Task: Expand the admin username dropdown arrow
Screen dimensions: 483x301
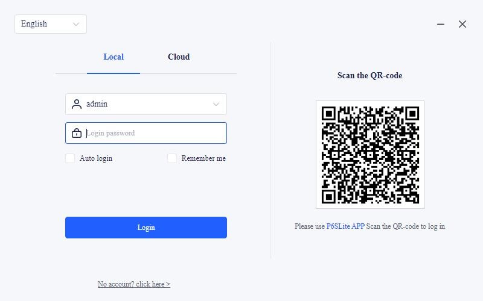Action: (x=216, y=104)
